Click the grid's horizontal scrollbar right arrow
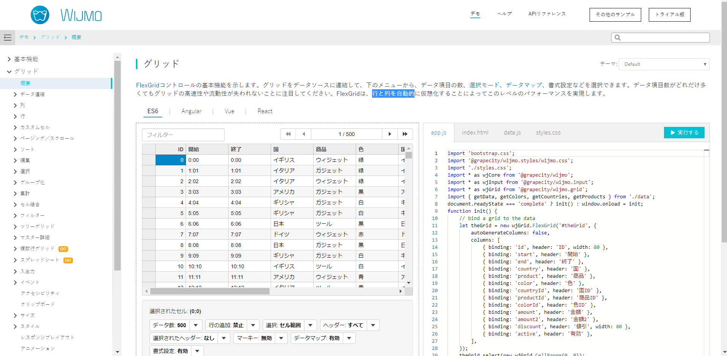 click(x=401, y=291)
